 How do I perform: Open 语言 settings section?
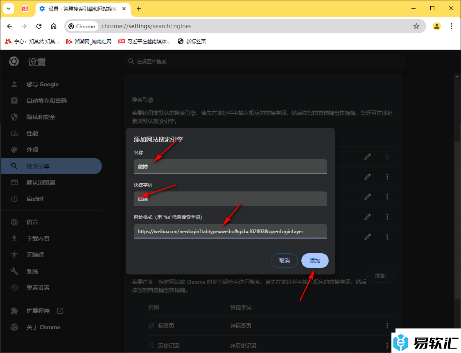52,222
